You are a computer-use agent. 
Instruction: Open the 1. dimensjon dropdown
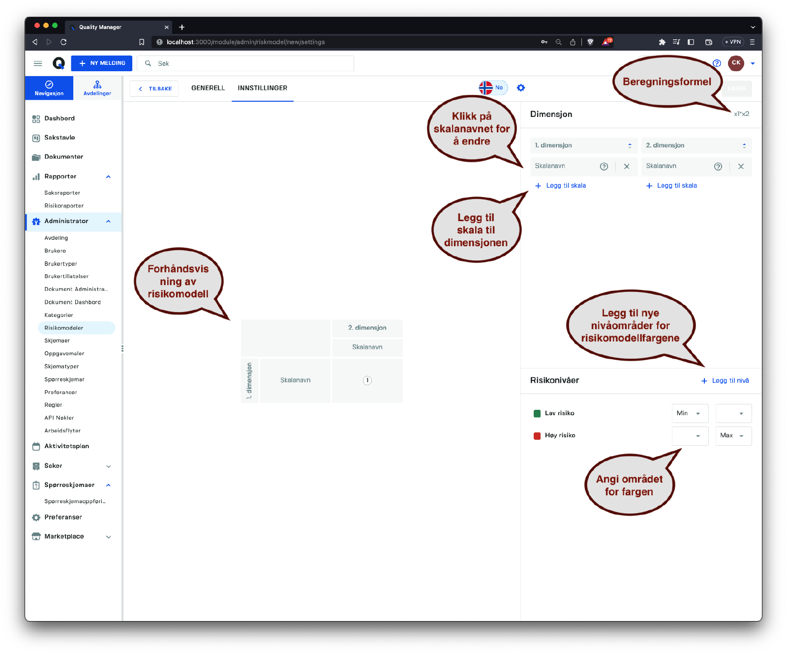pyautogui.click(x=583, y=145)
